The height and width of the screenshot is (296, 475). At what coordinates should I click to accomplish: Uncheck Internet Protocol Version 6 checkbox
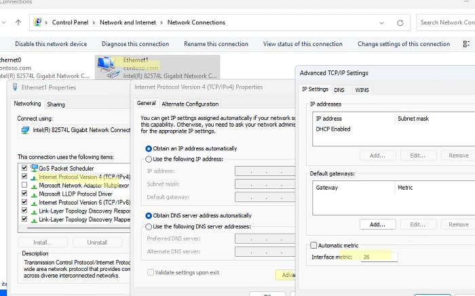click(x=25, y=202)
